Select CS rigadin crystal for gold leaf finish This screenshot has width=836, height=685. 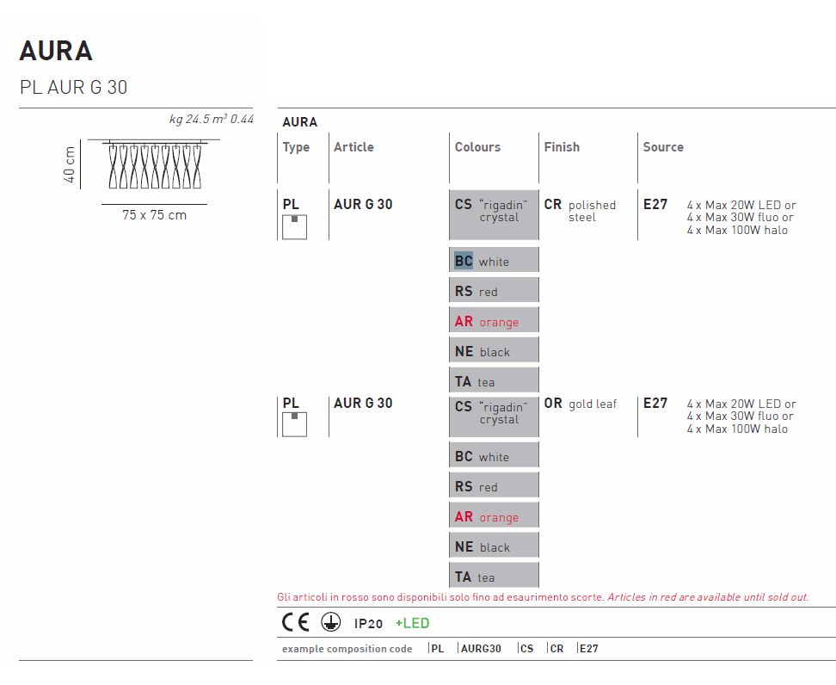[494, 413]
